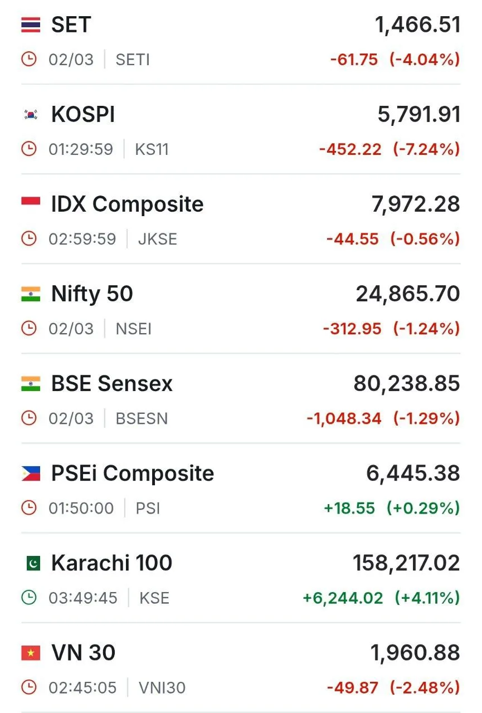Tap the Pakistan flag beside Karachi 100

[32, 564]
